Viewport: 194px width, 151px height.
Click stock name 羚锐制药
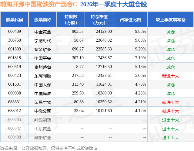pos(43,120)
